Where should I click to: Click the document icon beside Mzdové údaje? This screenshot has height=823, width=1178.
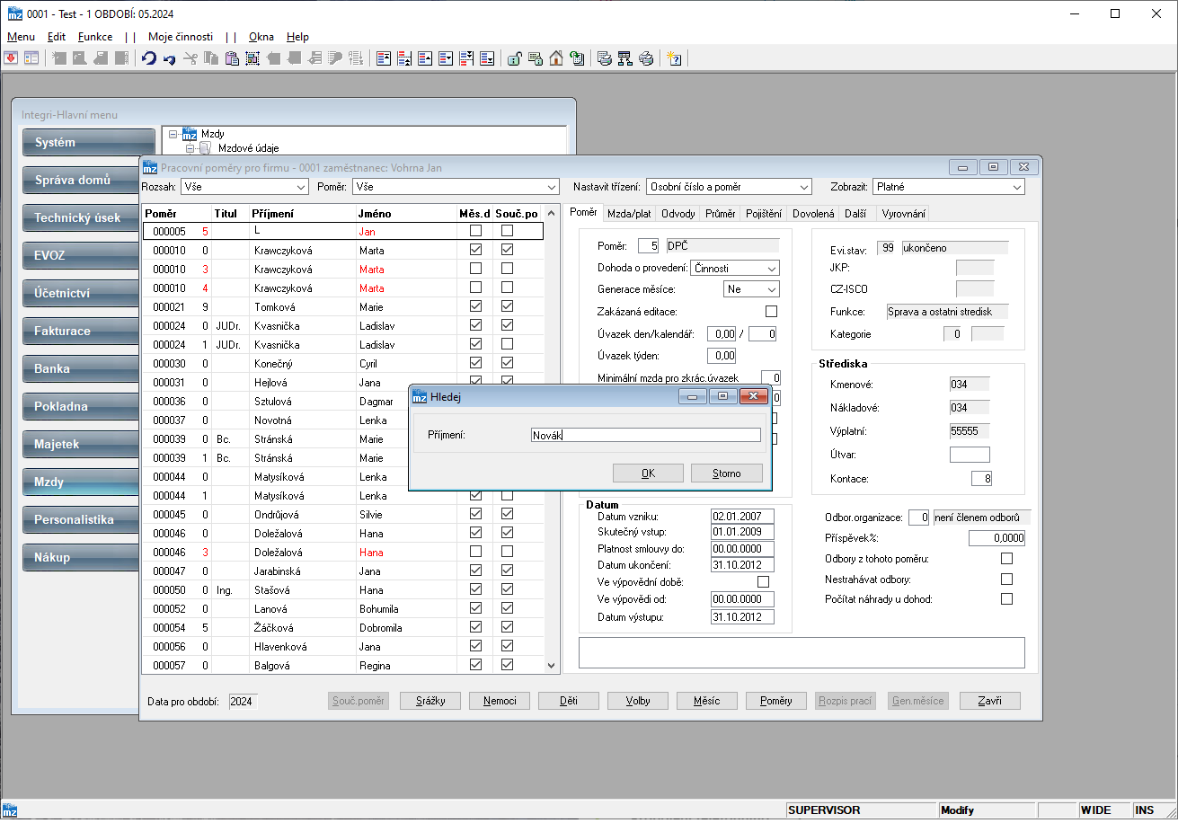coord(205,148)
